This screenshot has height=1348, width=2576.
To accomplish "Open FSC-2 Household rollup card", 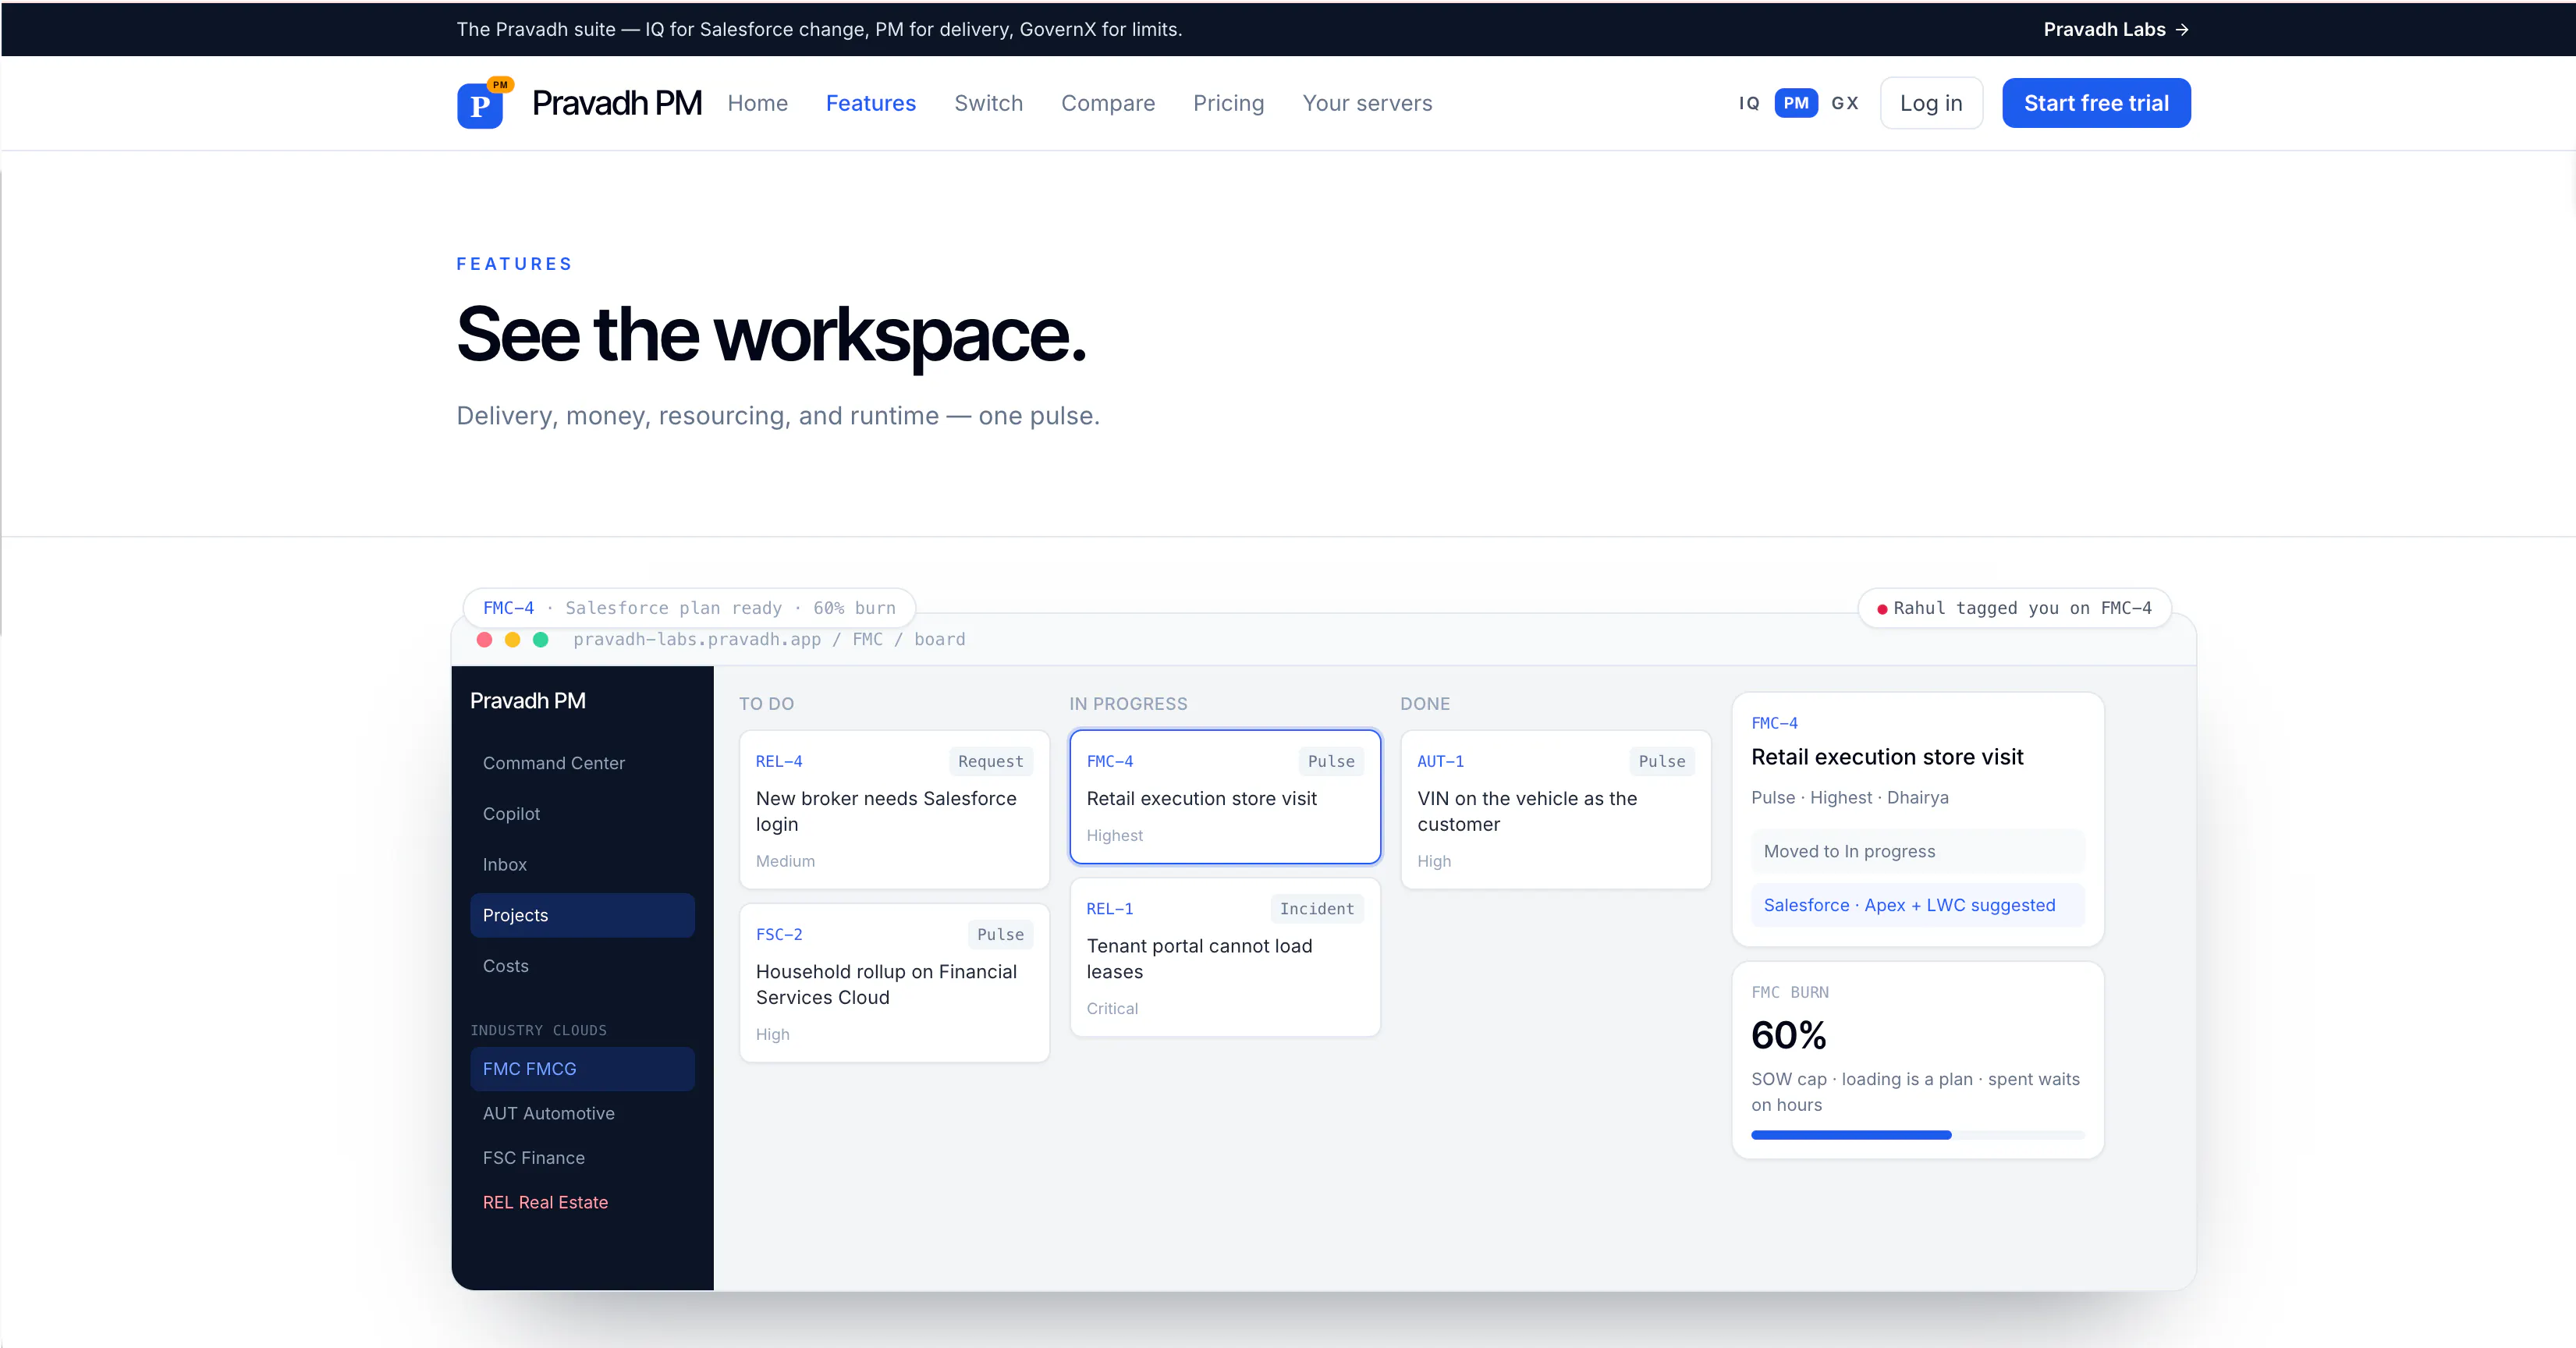I will [894, 983].
